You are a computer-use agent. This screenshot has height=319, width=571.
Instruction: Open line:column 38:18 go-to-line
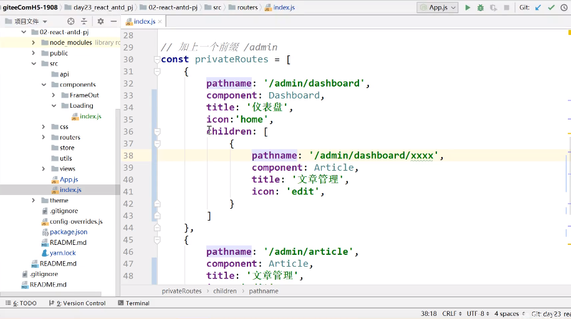pos(429,313)
